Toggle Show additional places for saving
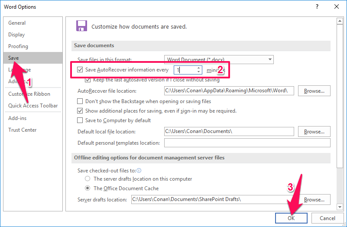 80,111
